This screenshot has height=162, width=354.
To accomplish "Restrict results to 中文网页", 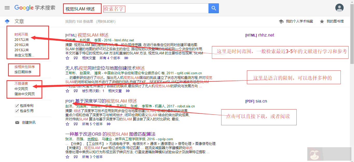I will pos(21,89).
